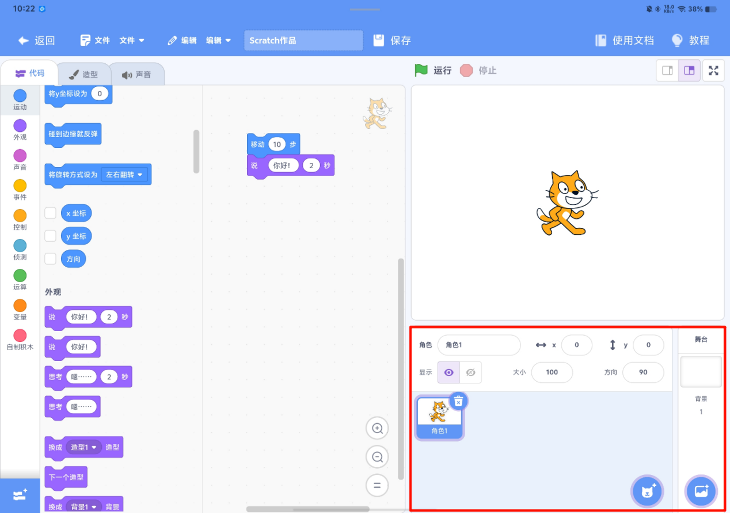Click the add backdrop picture button
Viewport: 730px width, 513px height.
point(701,491)
